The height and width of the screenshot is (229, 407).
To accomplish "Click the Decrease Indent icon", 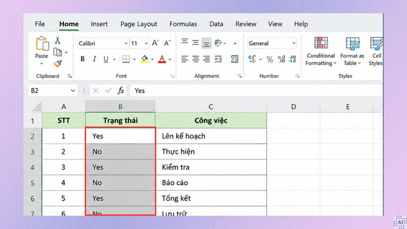I will point(218,59).
